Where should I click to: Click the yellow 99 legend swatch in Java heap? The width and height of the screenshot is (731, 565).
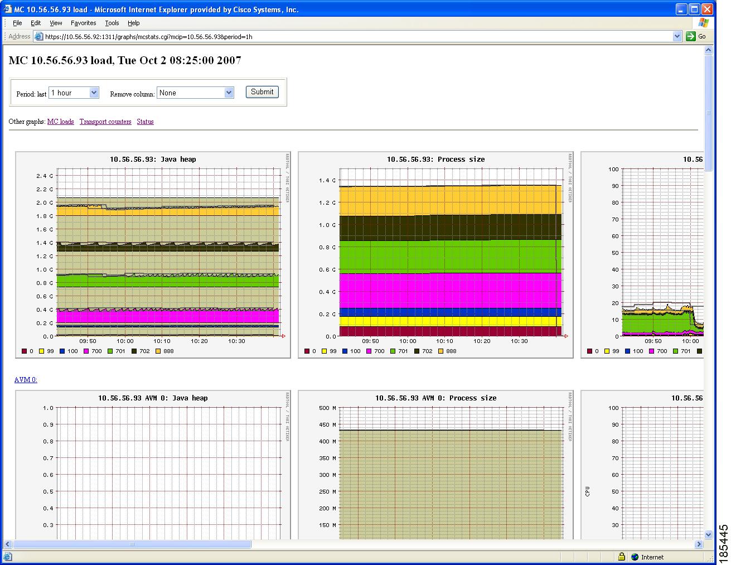(41, 351)
